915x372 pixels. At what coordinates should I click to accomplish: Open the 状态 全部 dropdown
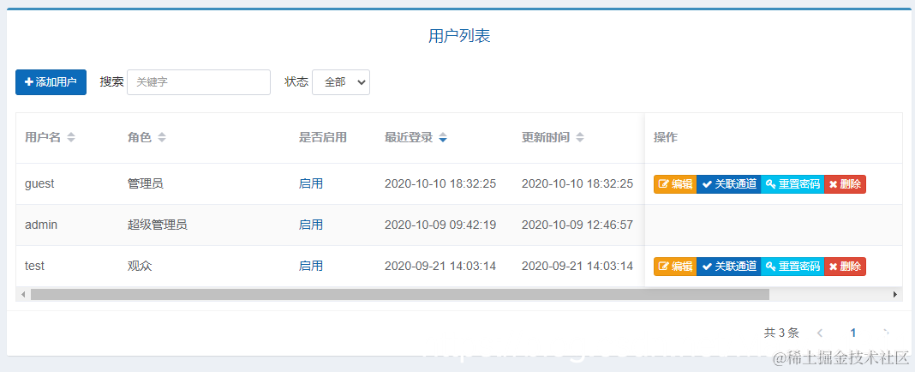(341, 82)
